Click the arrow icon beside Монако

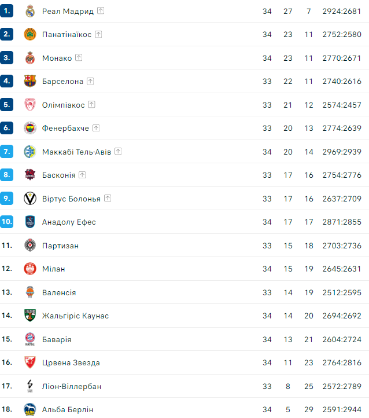pos(79,58)
